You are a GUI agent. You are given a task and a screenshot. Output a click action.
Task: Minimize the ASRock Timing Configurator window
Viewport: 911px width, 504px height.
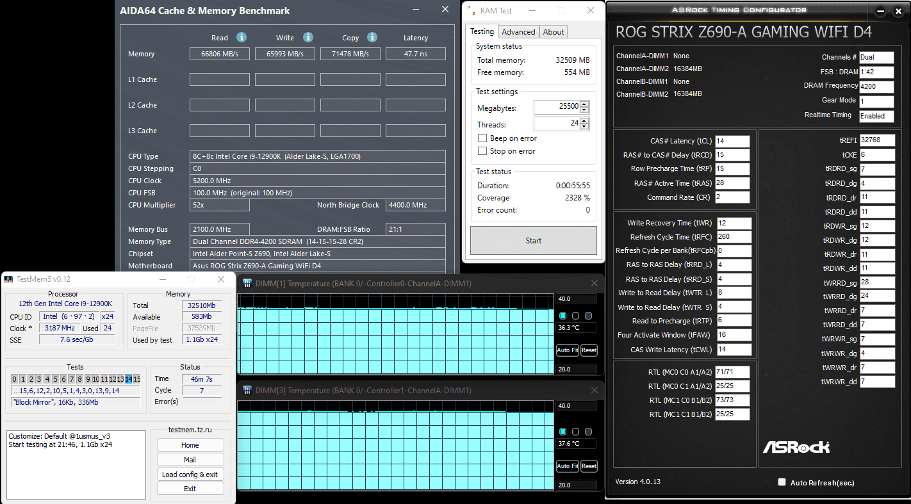(x=881, y=12)
